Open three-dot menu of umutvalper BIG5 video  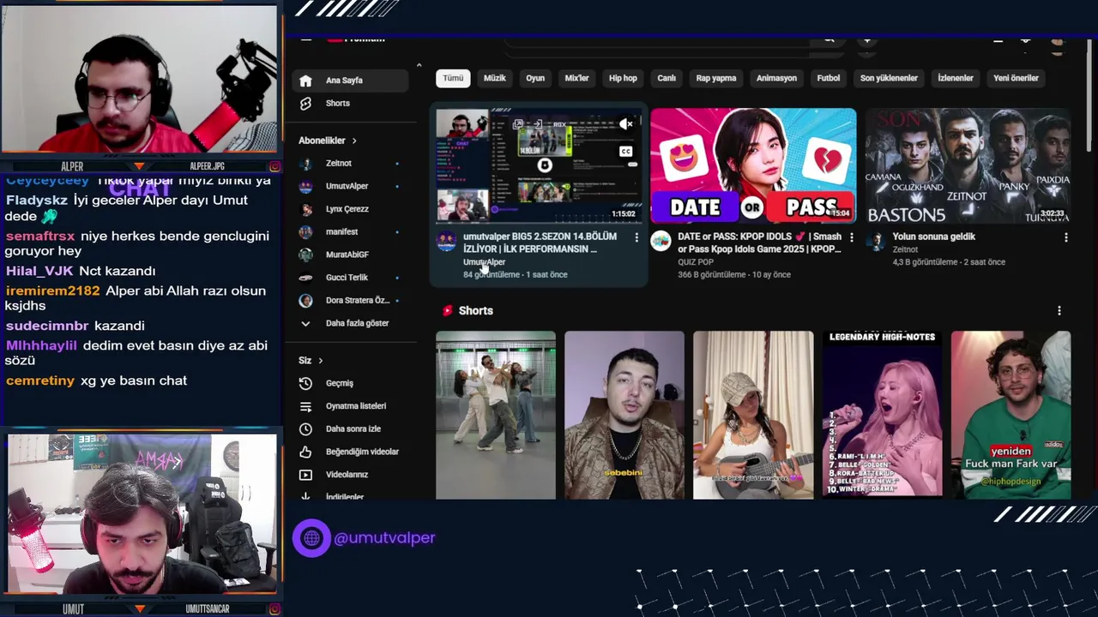(x=636, y=237)
